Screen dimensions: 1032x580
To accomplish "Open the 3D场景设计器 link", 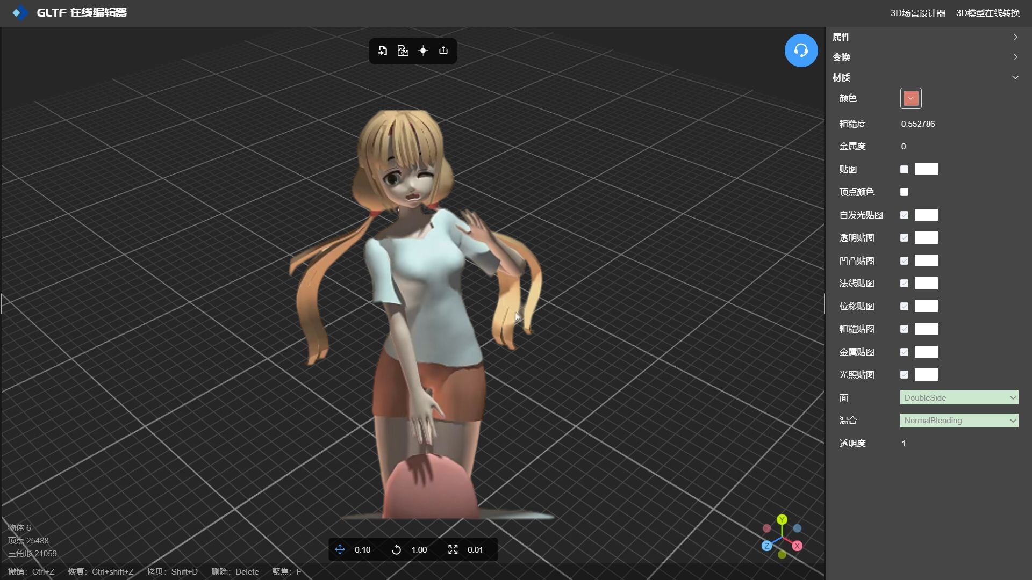I will (918, 13).
